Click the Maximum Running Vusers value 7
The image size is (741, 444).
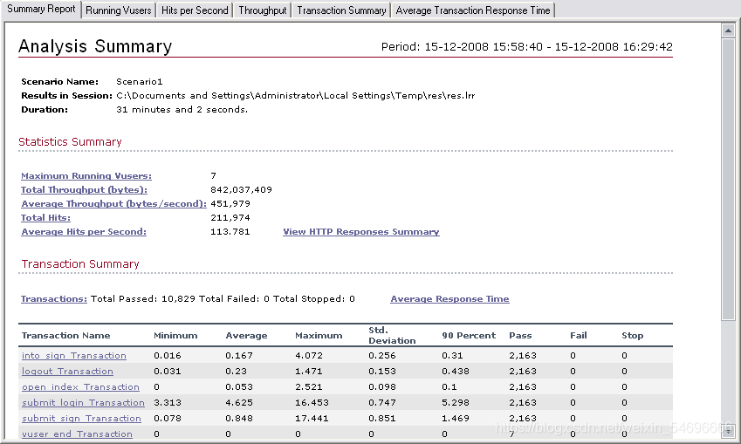click(x=213, y=175)
